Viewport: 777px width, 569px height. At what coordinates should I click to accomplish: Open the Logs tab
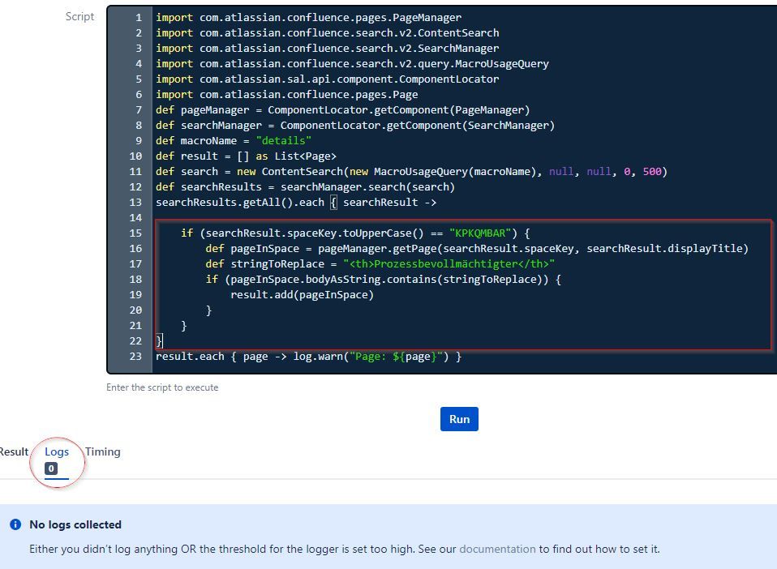[57, 451]
